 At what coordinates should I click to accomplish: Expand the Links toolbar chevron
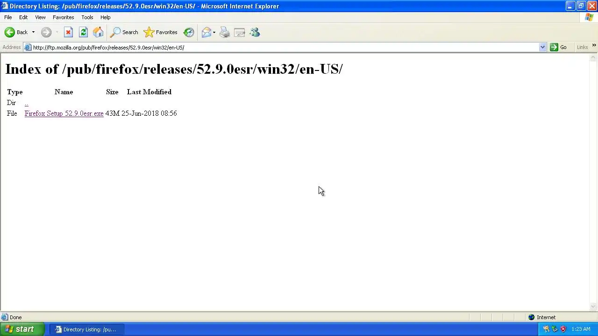[594, 46]
